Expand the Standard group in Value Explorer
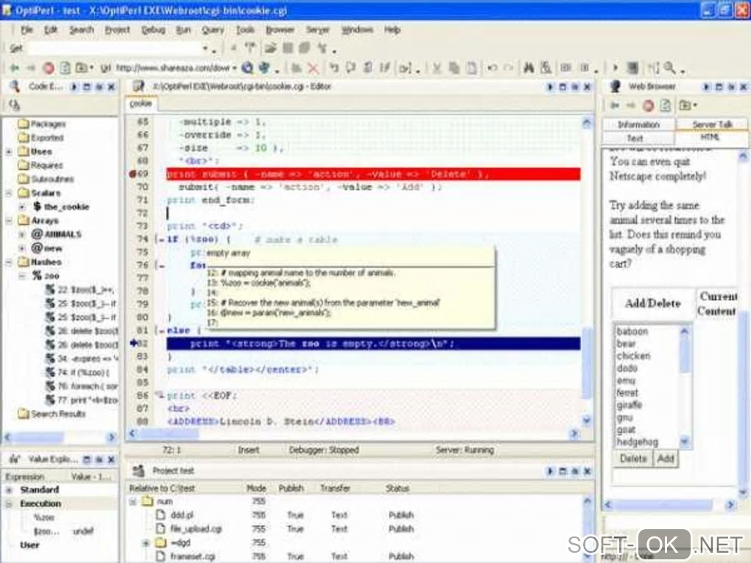Image resolution: width=751 pixels, height=563 pixels. coord(9,489)
